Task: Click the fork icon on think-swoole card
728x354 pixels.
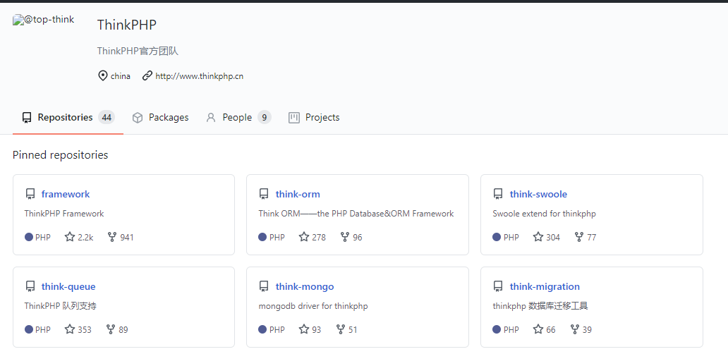Action: tap(579, 237)
